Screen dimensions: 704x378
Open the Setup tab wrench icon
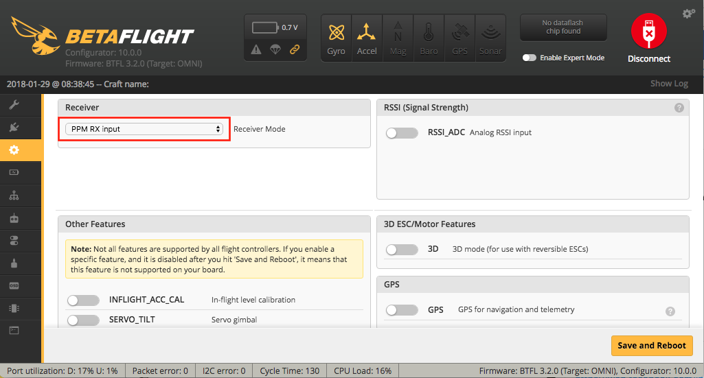point(14,105)
